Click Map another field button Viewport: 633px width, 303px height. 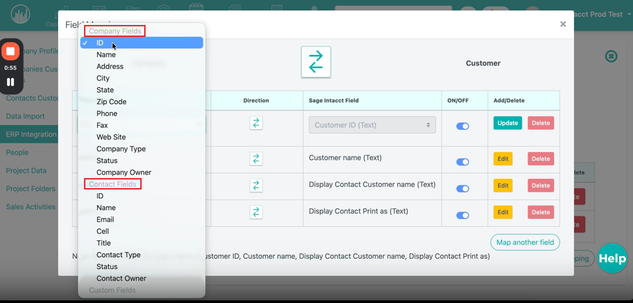coord(525,242)
